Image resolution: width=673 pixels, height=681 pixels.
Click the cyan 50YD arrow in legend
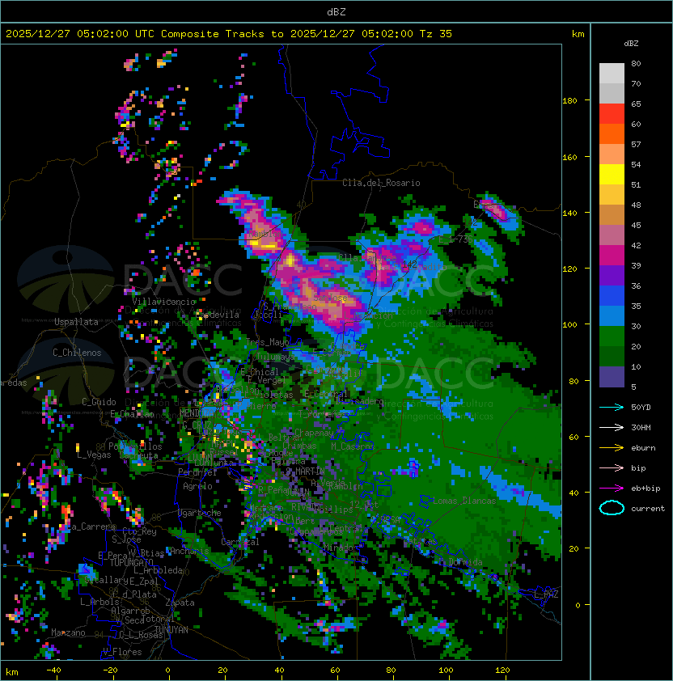pos(612,408)
